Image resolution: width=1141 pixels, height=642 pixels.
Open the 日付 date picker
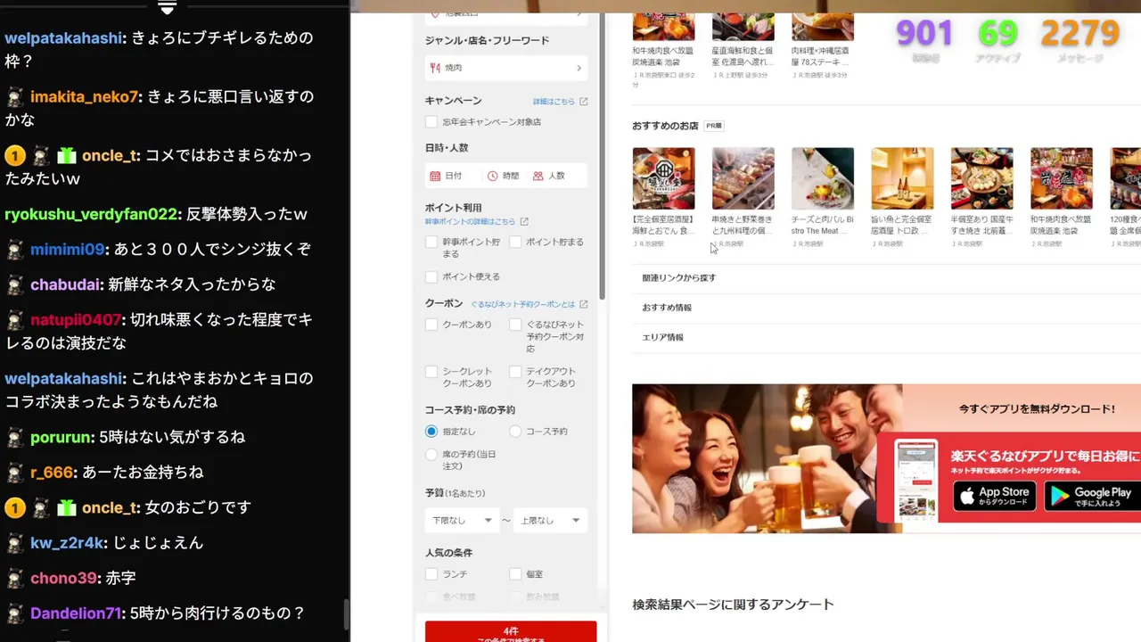click(x=454, y=177)
